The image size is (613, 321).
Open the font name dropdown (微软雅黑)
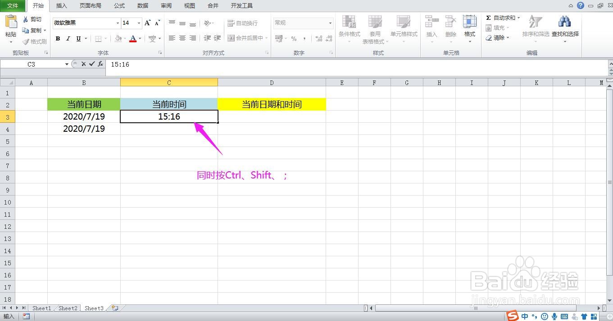click(118, 23)
